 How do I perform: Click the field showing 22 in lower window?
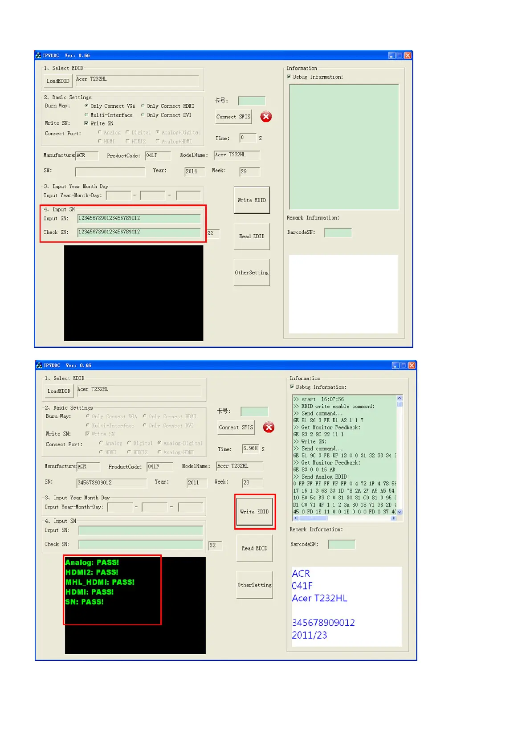tap(216, 545)
